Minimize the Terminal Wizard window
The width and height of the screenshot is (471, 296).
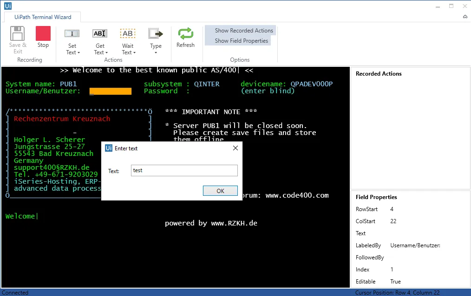pyautogui.click(x=438, y=6)
